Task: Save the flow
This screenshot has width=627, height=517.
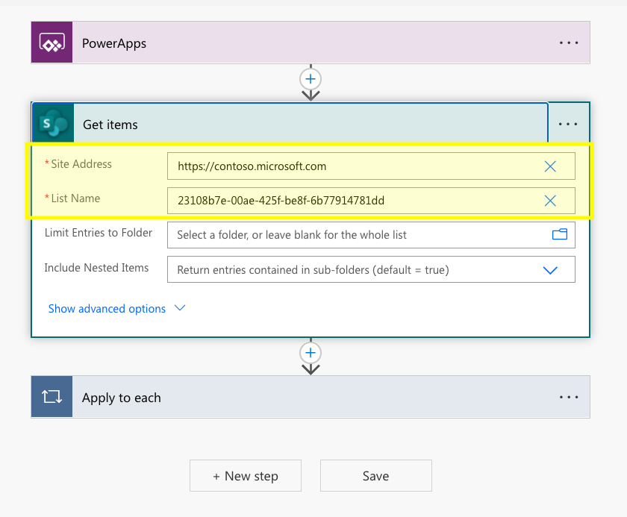Action: (375, 475)
